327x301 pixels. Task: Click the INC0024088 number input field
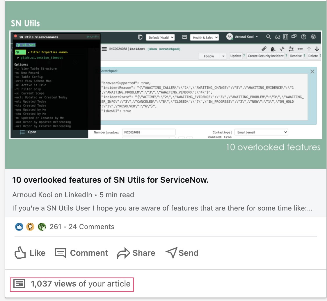(x=148, y=132)
